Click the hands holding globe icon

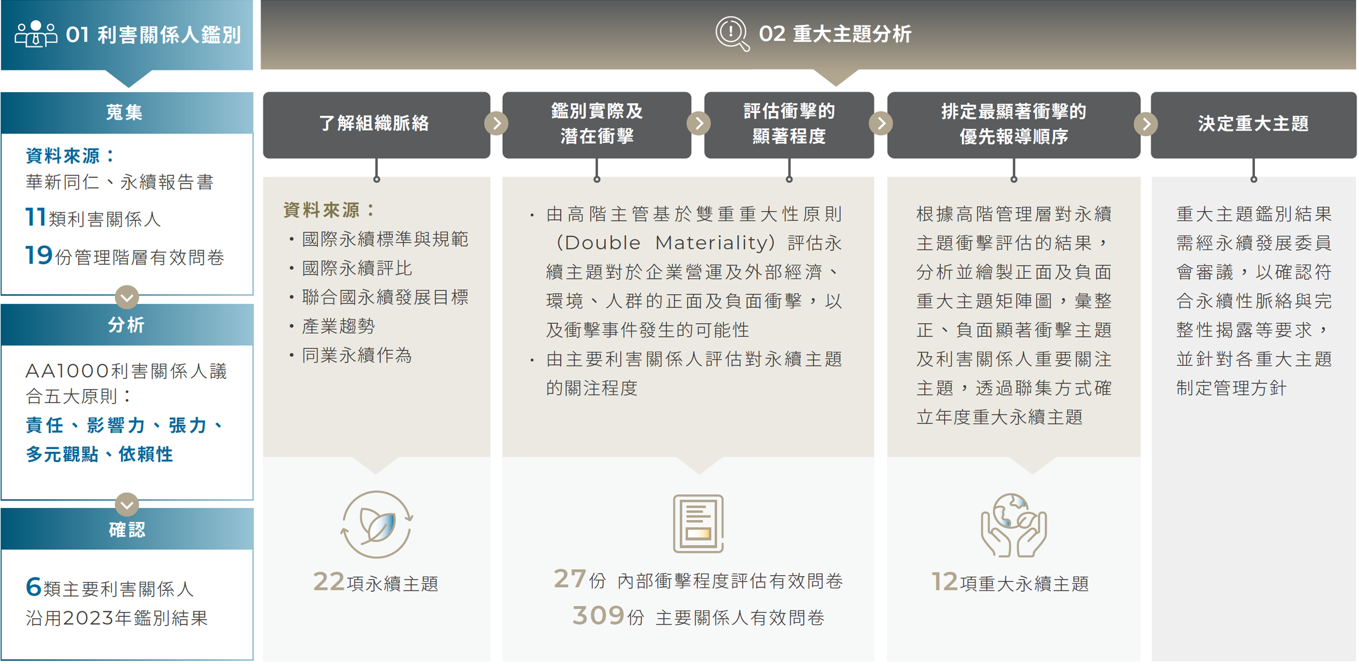coord(1014,525)
